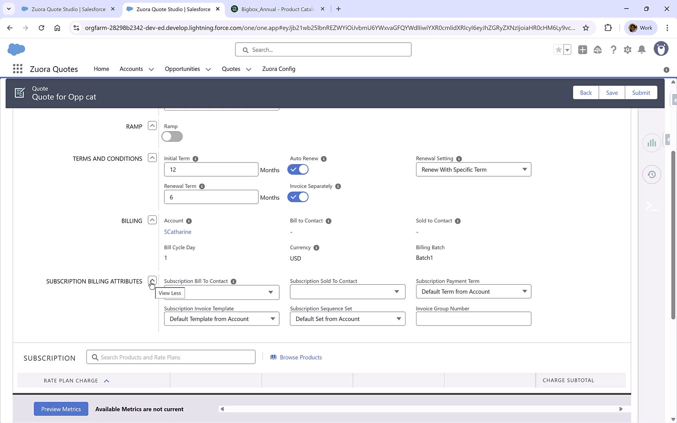Click the Submit button
The width and height of the screenshot is (677, 423).
(641, 92)
